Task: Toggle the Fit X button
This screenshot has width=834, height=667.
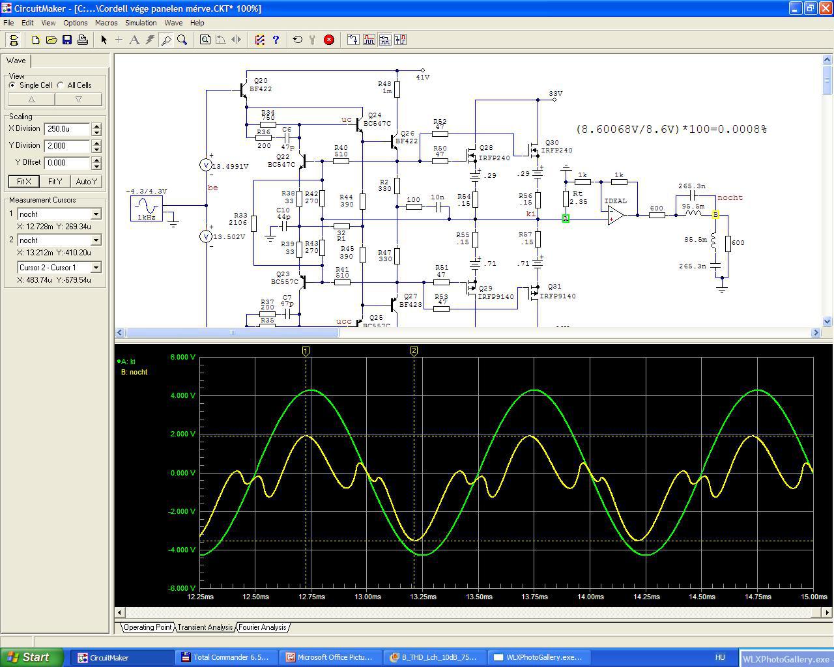Action: pyautogui.click(x=23, y=182)
